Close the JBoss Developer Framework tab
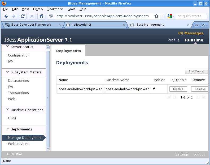Image resolution: width=210 pixels, height=165 pixels. click(x=60, y=25)
